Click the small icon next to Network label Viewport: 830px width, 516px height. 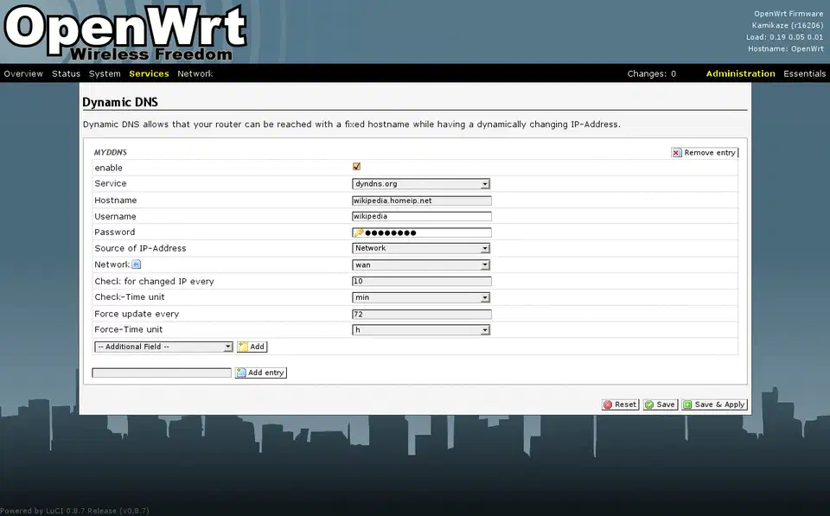point(136,264)
